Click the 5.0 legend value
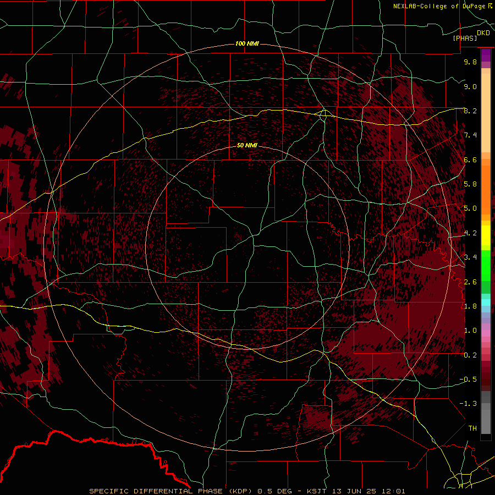This screenshot has width=495, height=495. 470,208
